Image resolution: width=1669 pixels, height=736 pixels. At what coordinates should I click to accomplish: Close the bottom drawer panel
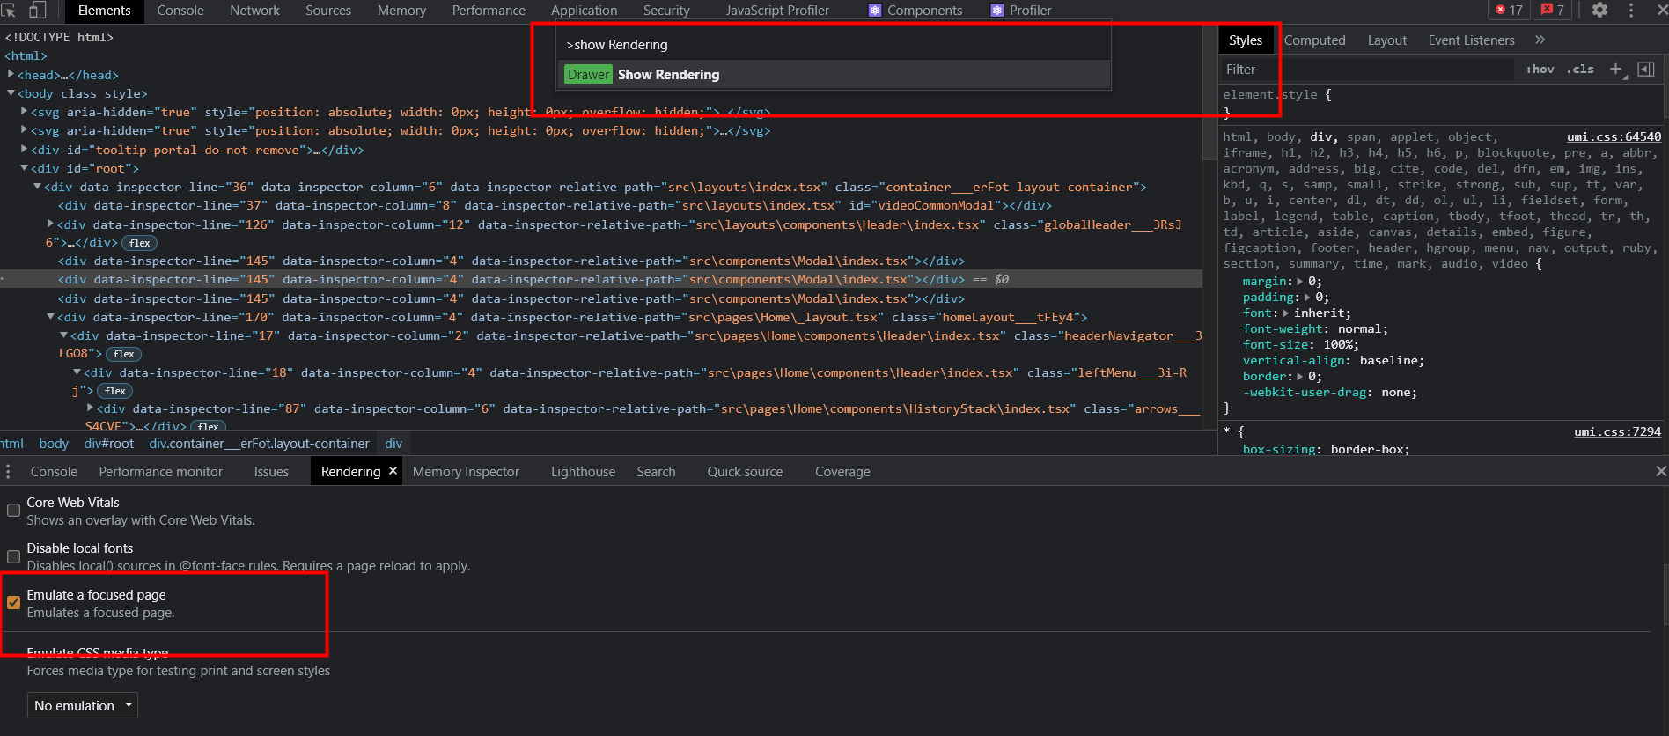1660,471
